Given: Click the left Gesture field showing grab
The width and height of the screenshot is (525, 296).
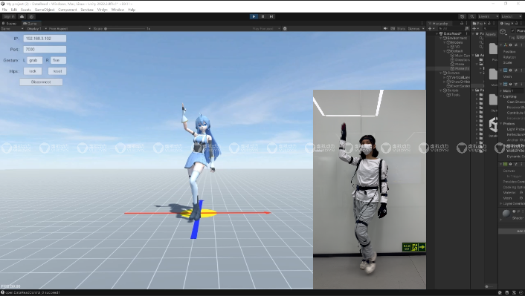Looking at the screenshot, I should [x=34, y=60].
